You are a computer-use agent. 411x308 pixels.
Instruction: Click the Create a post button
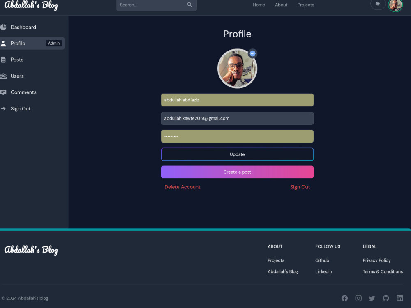[237, 172]
